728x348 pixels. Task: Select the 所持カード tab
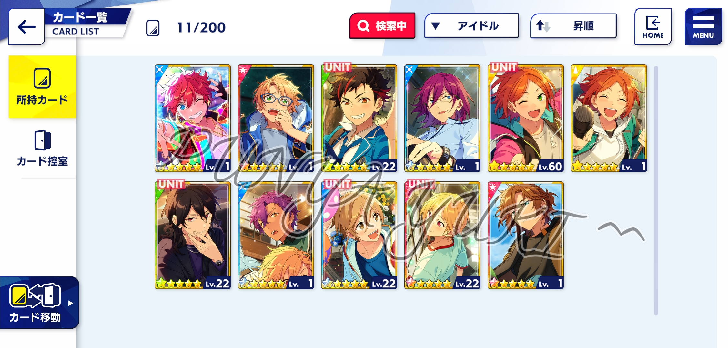click(x=42, y=87)
